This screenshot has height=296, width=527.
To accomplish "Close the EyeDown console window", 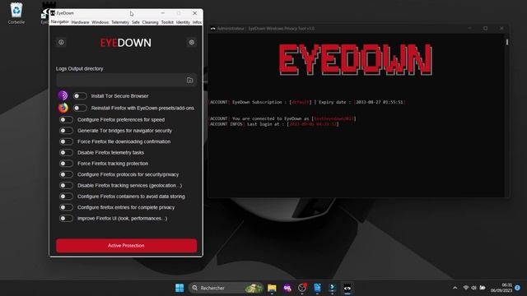I will [x=501, y=29].
